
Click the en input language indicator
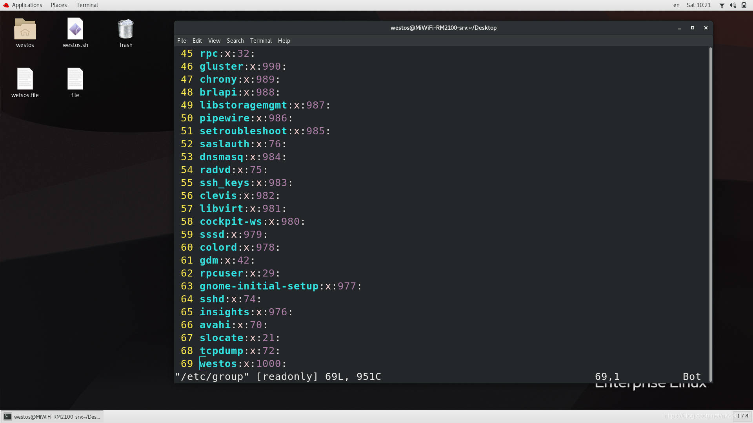pos(677,5)
